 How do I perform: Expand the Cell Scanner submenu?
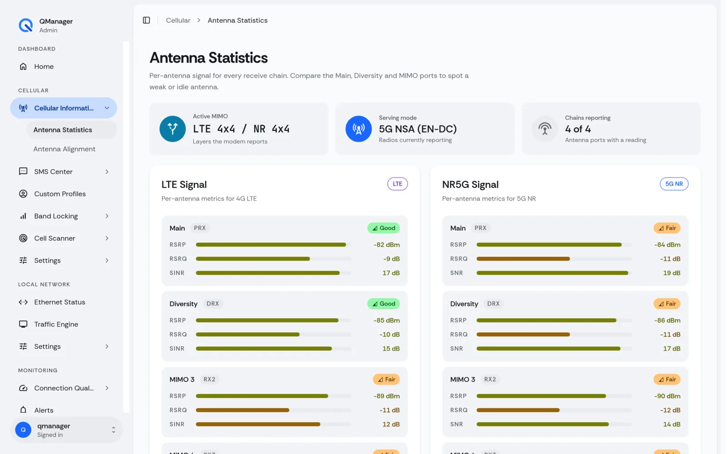(107, 238)
